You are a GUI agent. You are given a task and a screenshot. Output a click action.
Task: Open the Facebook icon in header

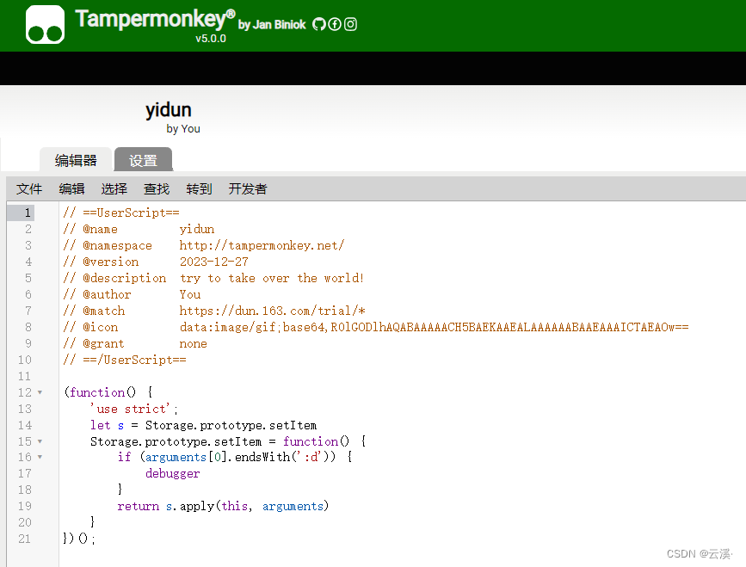coord(335,24)
